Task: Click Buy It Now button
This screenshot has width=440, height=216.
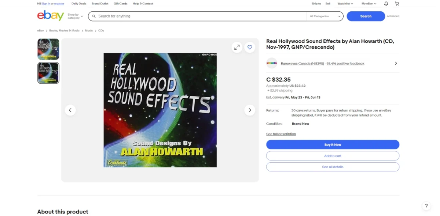Action: (333, 145)
